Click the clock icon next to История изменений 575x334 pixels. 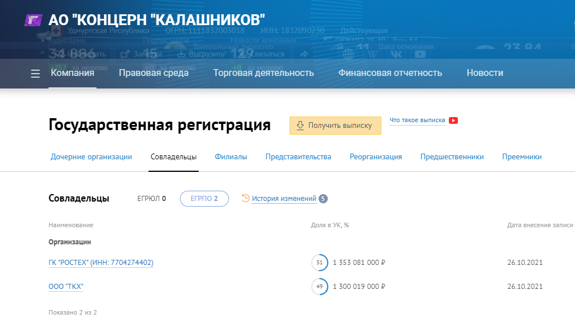(246, 199)
